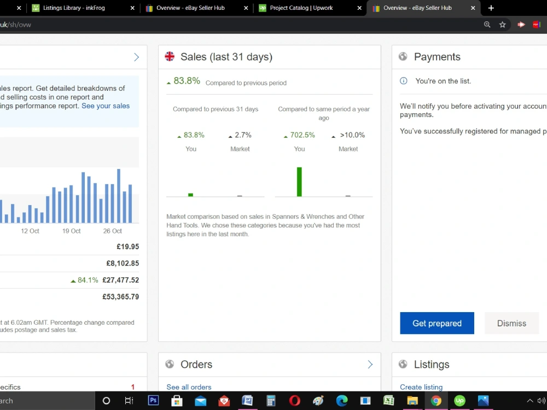547x410 pixels.
Task: Open a new browser tab
Action: [491, 8]
